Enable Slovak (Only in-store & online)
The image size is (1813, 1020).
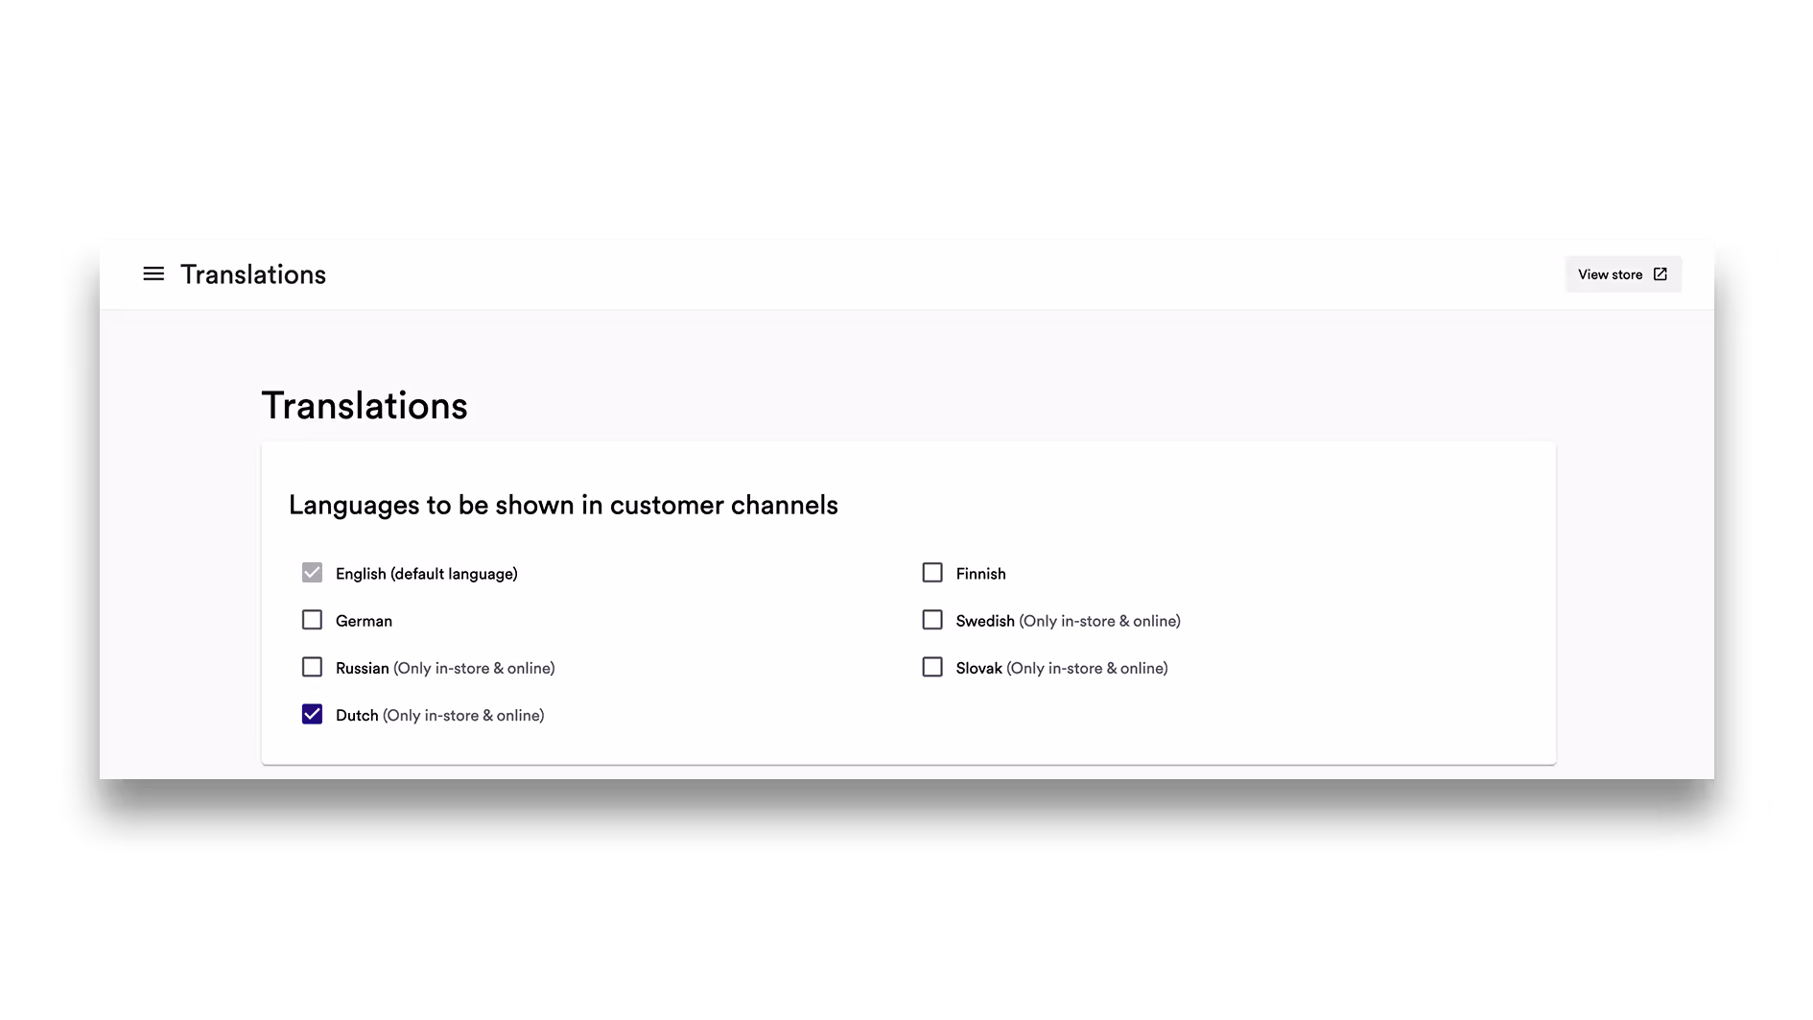tap(931, 666)
